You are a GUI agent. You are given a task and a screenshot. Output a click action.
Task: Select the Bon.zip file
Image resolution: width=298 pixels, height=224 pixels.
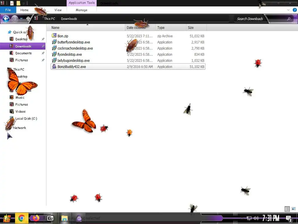tap(128, 36)
